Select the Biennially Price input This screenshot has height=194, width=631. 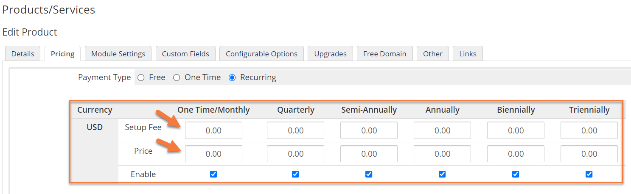point(516,154)
